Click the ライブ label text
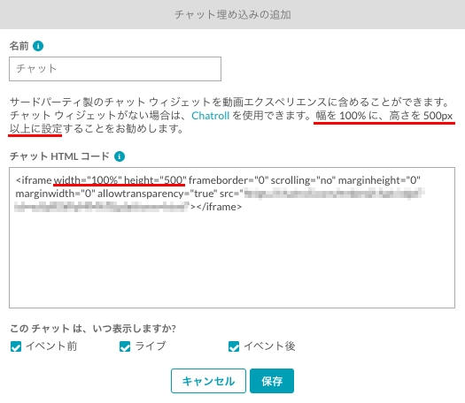465x403 pixels. pos(151,346)
